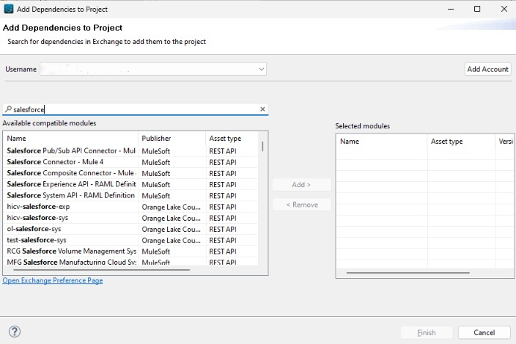
Task: Select Salesforce Composite Connector row
Action: click(x=130, y=173)
